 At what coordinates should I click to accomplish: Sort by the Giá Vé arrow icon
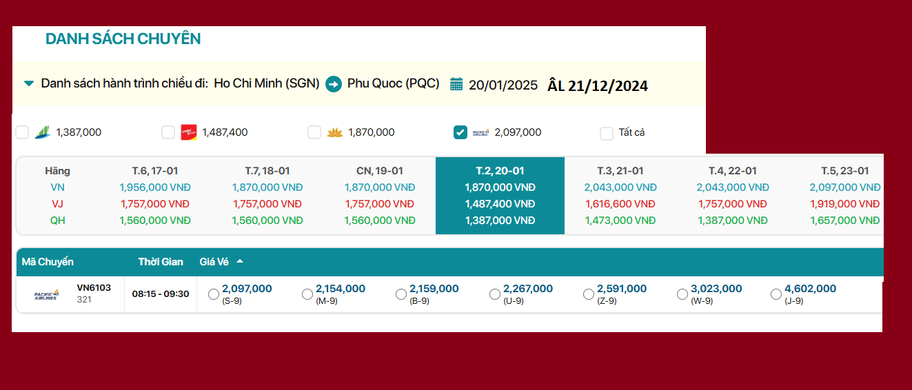coord(240,262)
